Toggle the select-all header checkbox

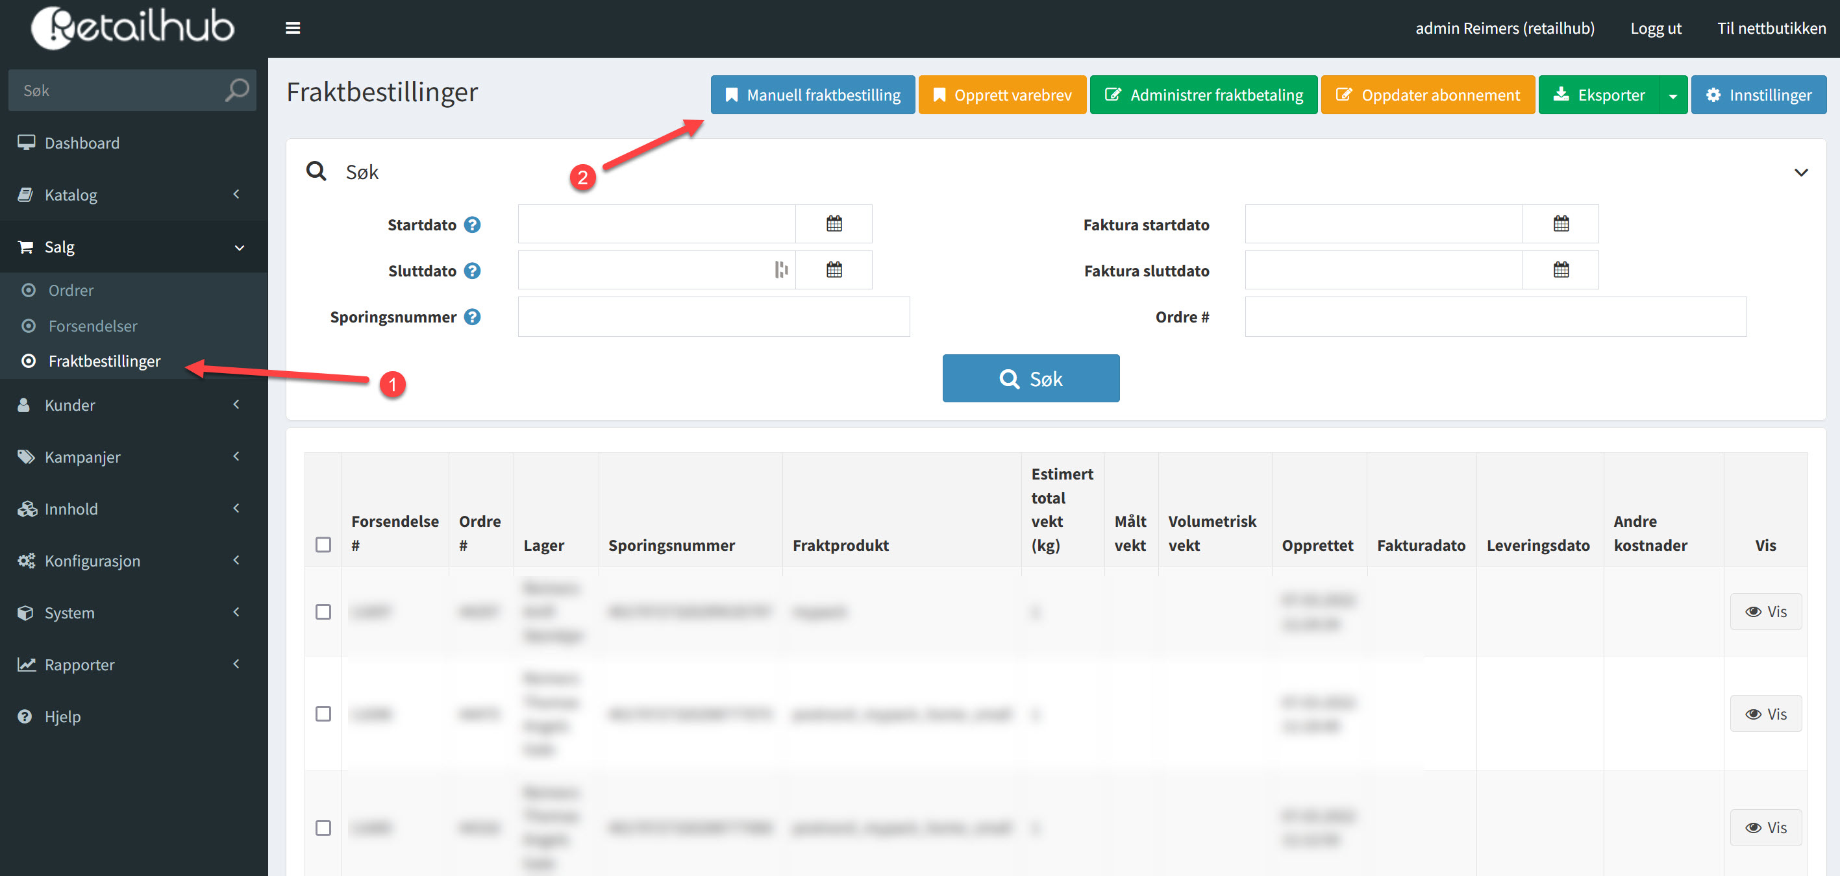tap(323, 544)
